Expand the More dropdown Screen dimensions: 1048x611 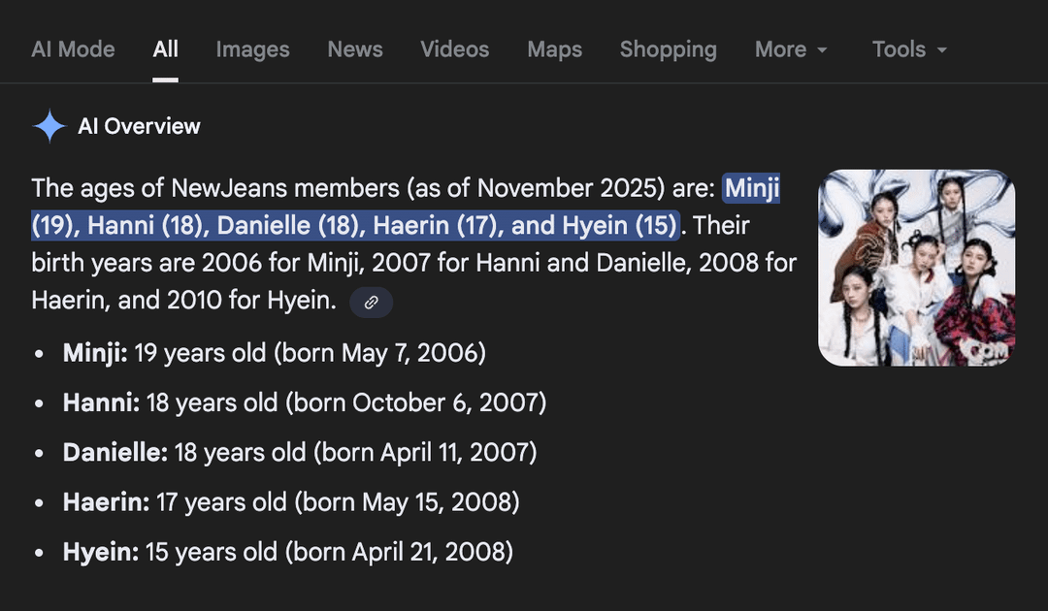(791, 49)
